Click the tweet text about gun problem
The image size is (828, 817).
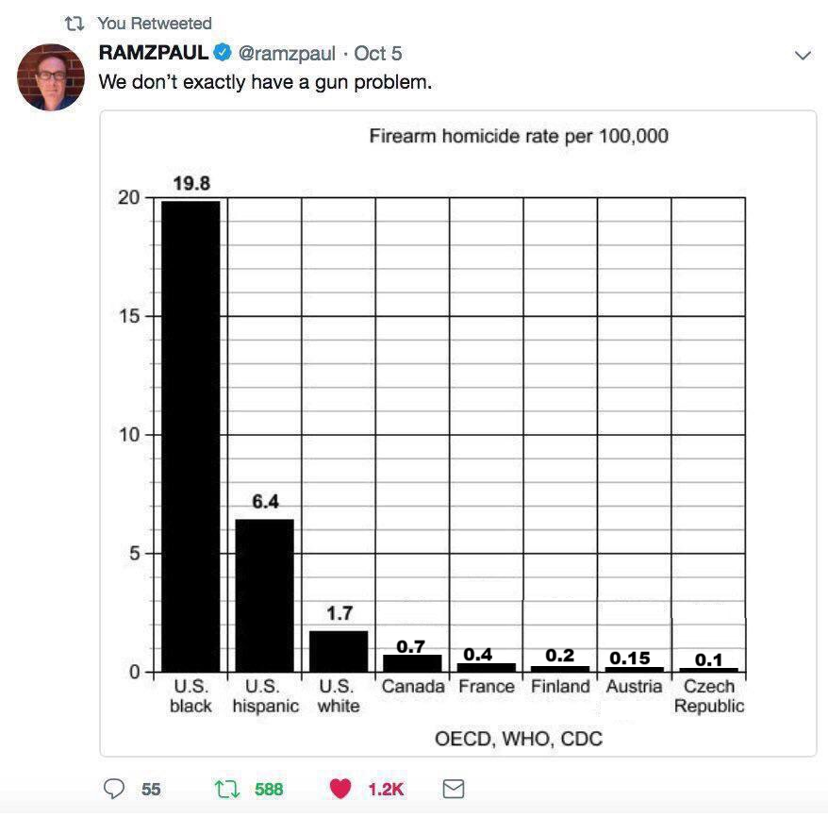click(x=265, y=82)
